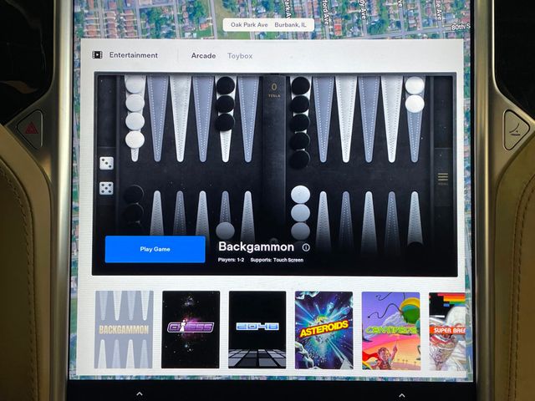Tap the Tesla logo on the board's center bar
The height and width of the screenshot is (401, 535).
[273, 89]
